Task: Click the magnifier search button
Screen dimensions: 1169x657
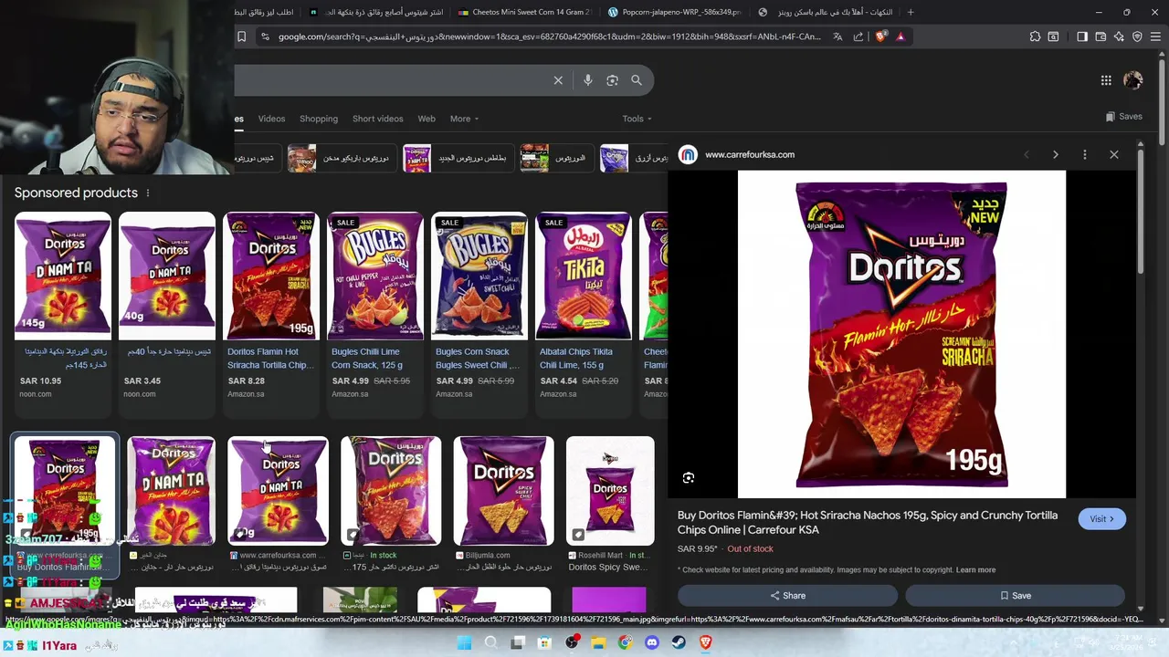Action: pos(637,80)
